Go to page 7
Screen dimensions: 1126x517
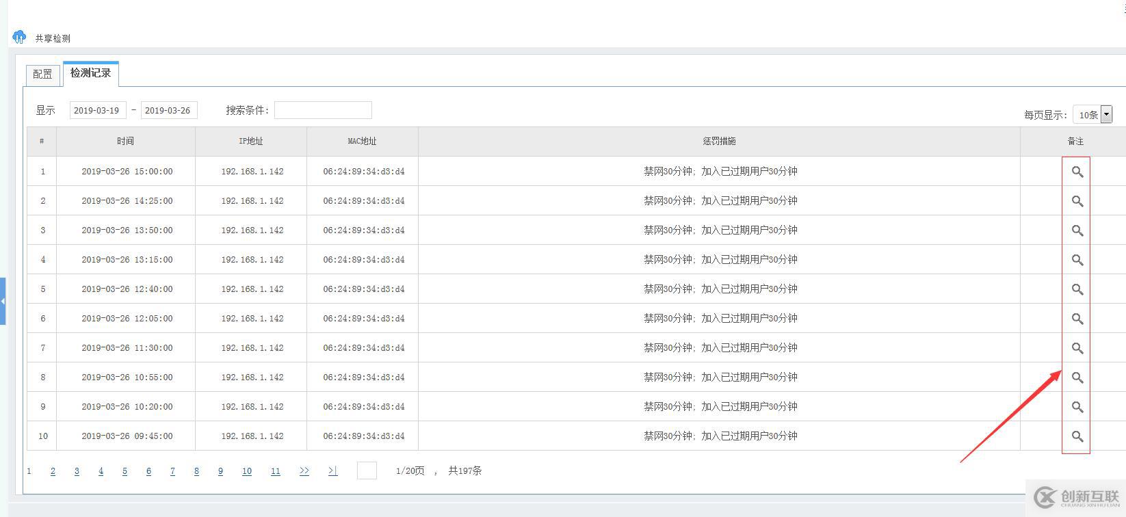(172, 471)
